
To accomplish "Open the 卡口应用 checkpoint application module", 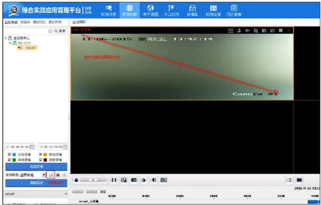I will [x=171, y=11].
